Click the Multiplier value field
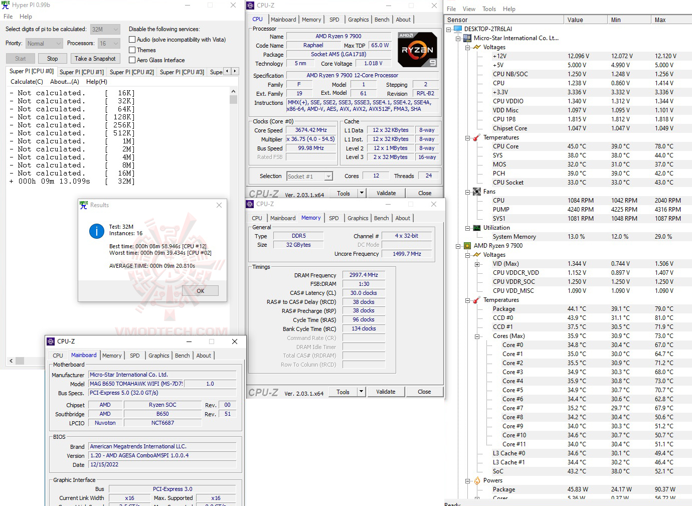The width and height of the screenshot is (692, 506). (x=311, y=139)
